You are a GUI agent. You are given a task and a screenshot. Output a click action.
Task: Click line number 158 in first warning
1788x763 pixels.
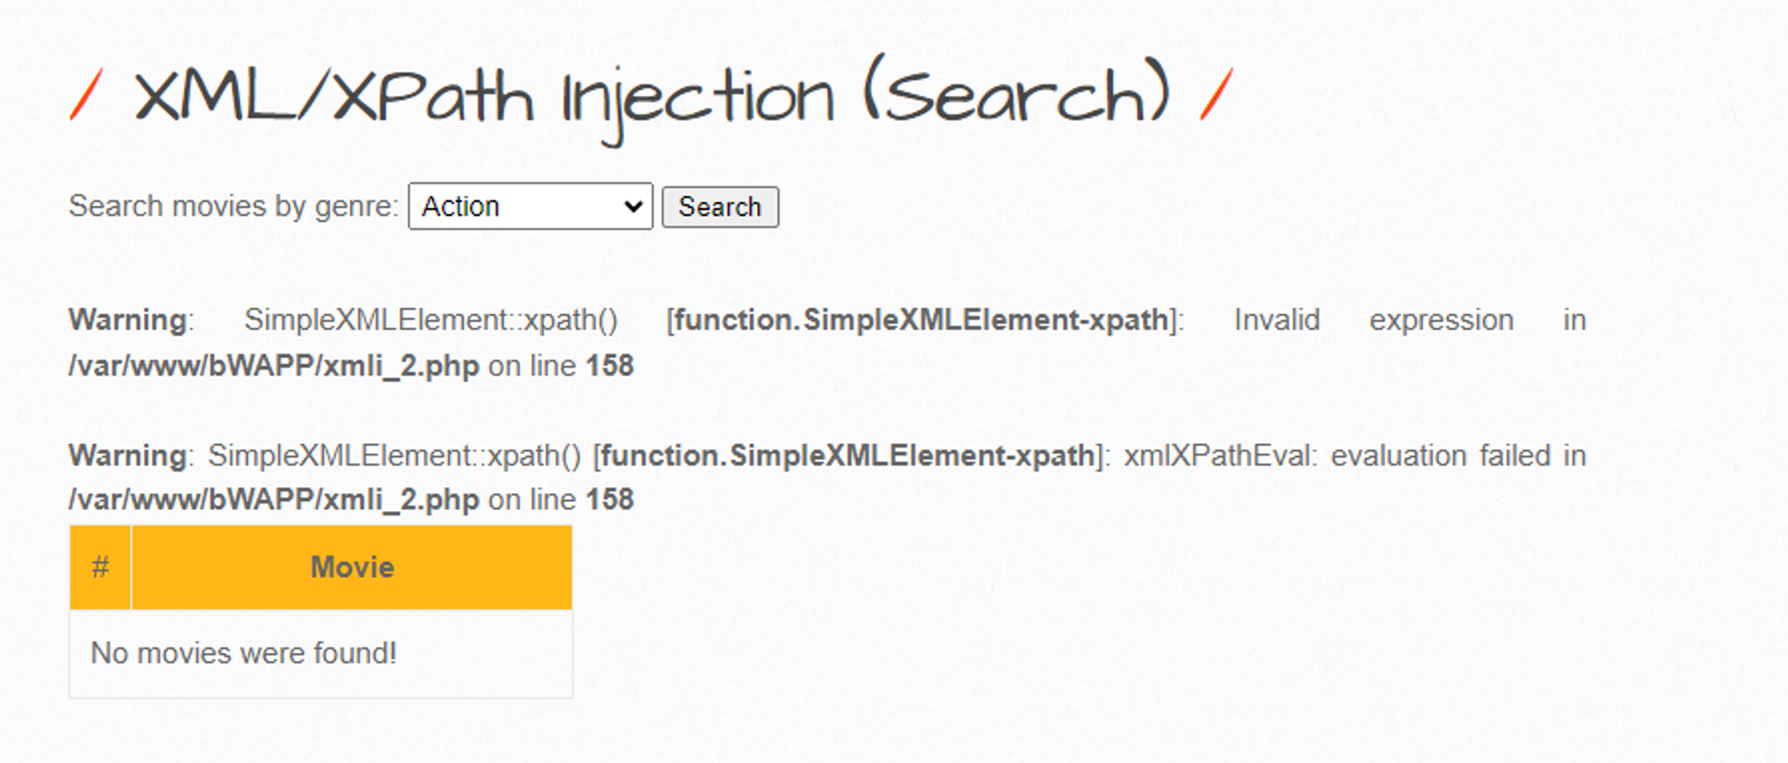point(610,365)
